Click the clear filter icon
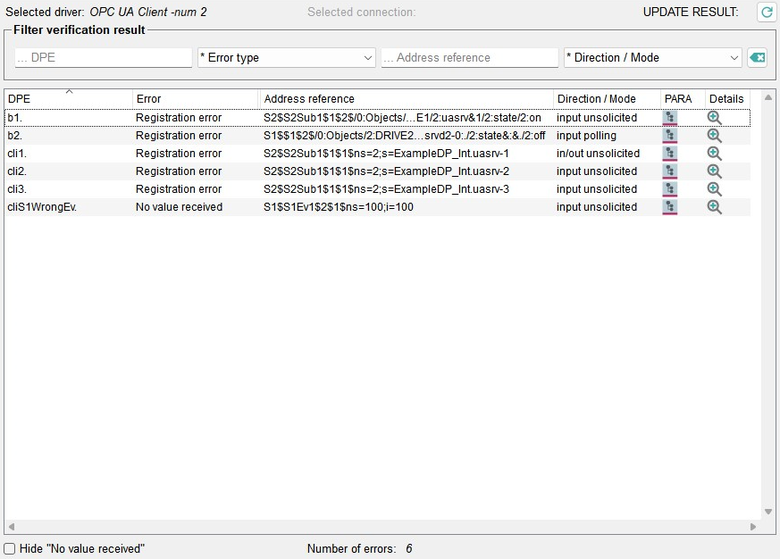The height and width of the screenshot is (559, 780). [x=757, y=58]
